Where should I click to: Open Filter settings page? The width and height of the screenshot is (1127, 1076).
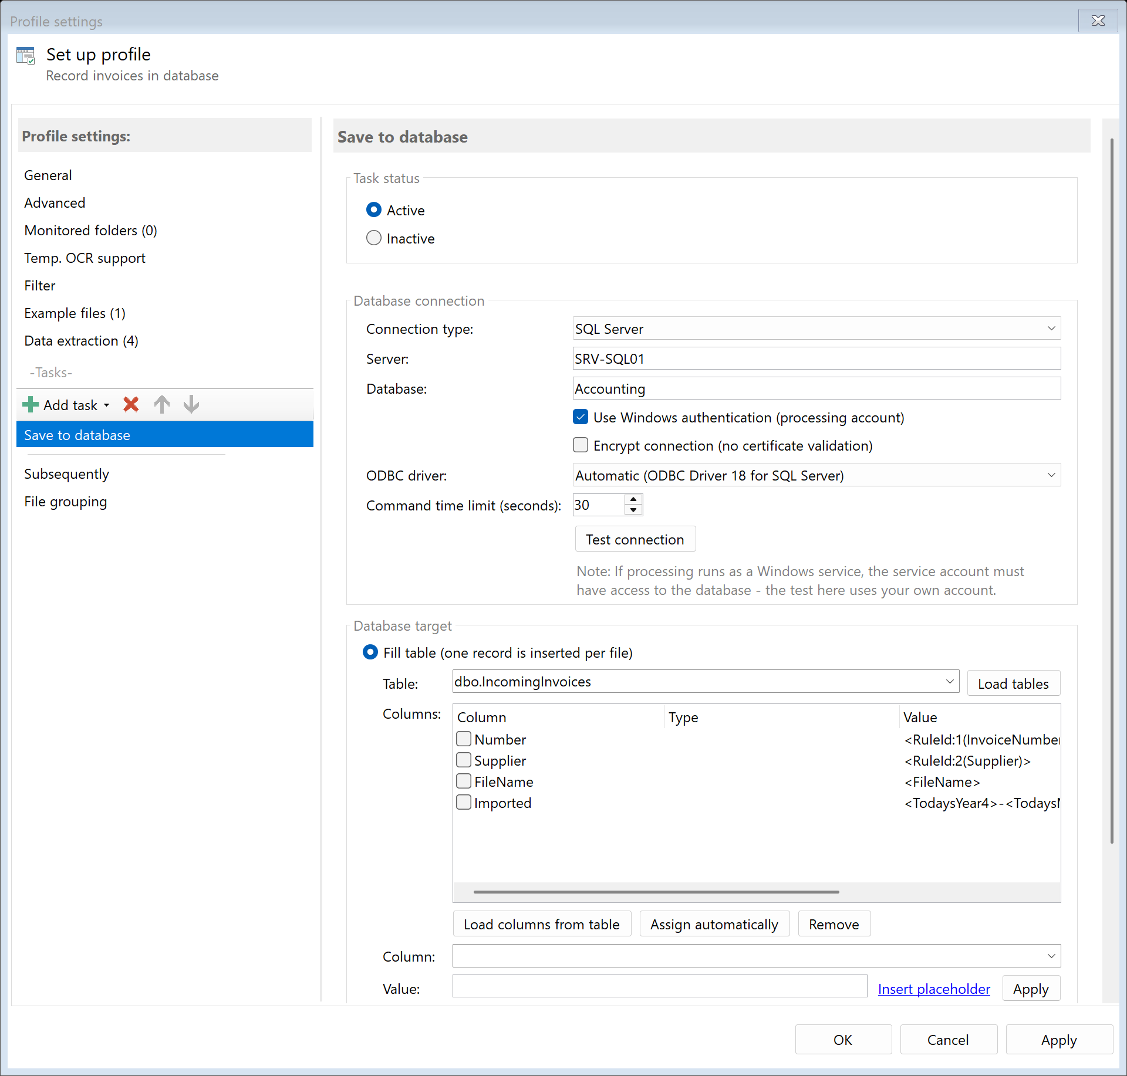point(40,286)
